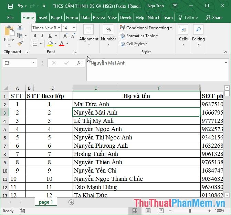Customize the Quick Access Toolbar
This screenshot has height=215, width=231.
tap(44, 6)
